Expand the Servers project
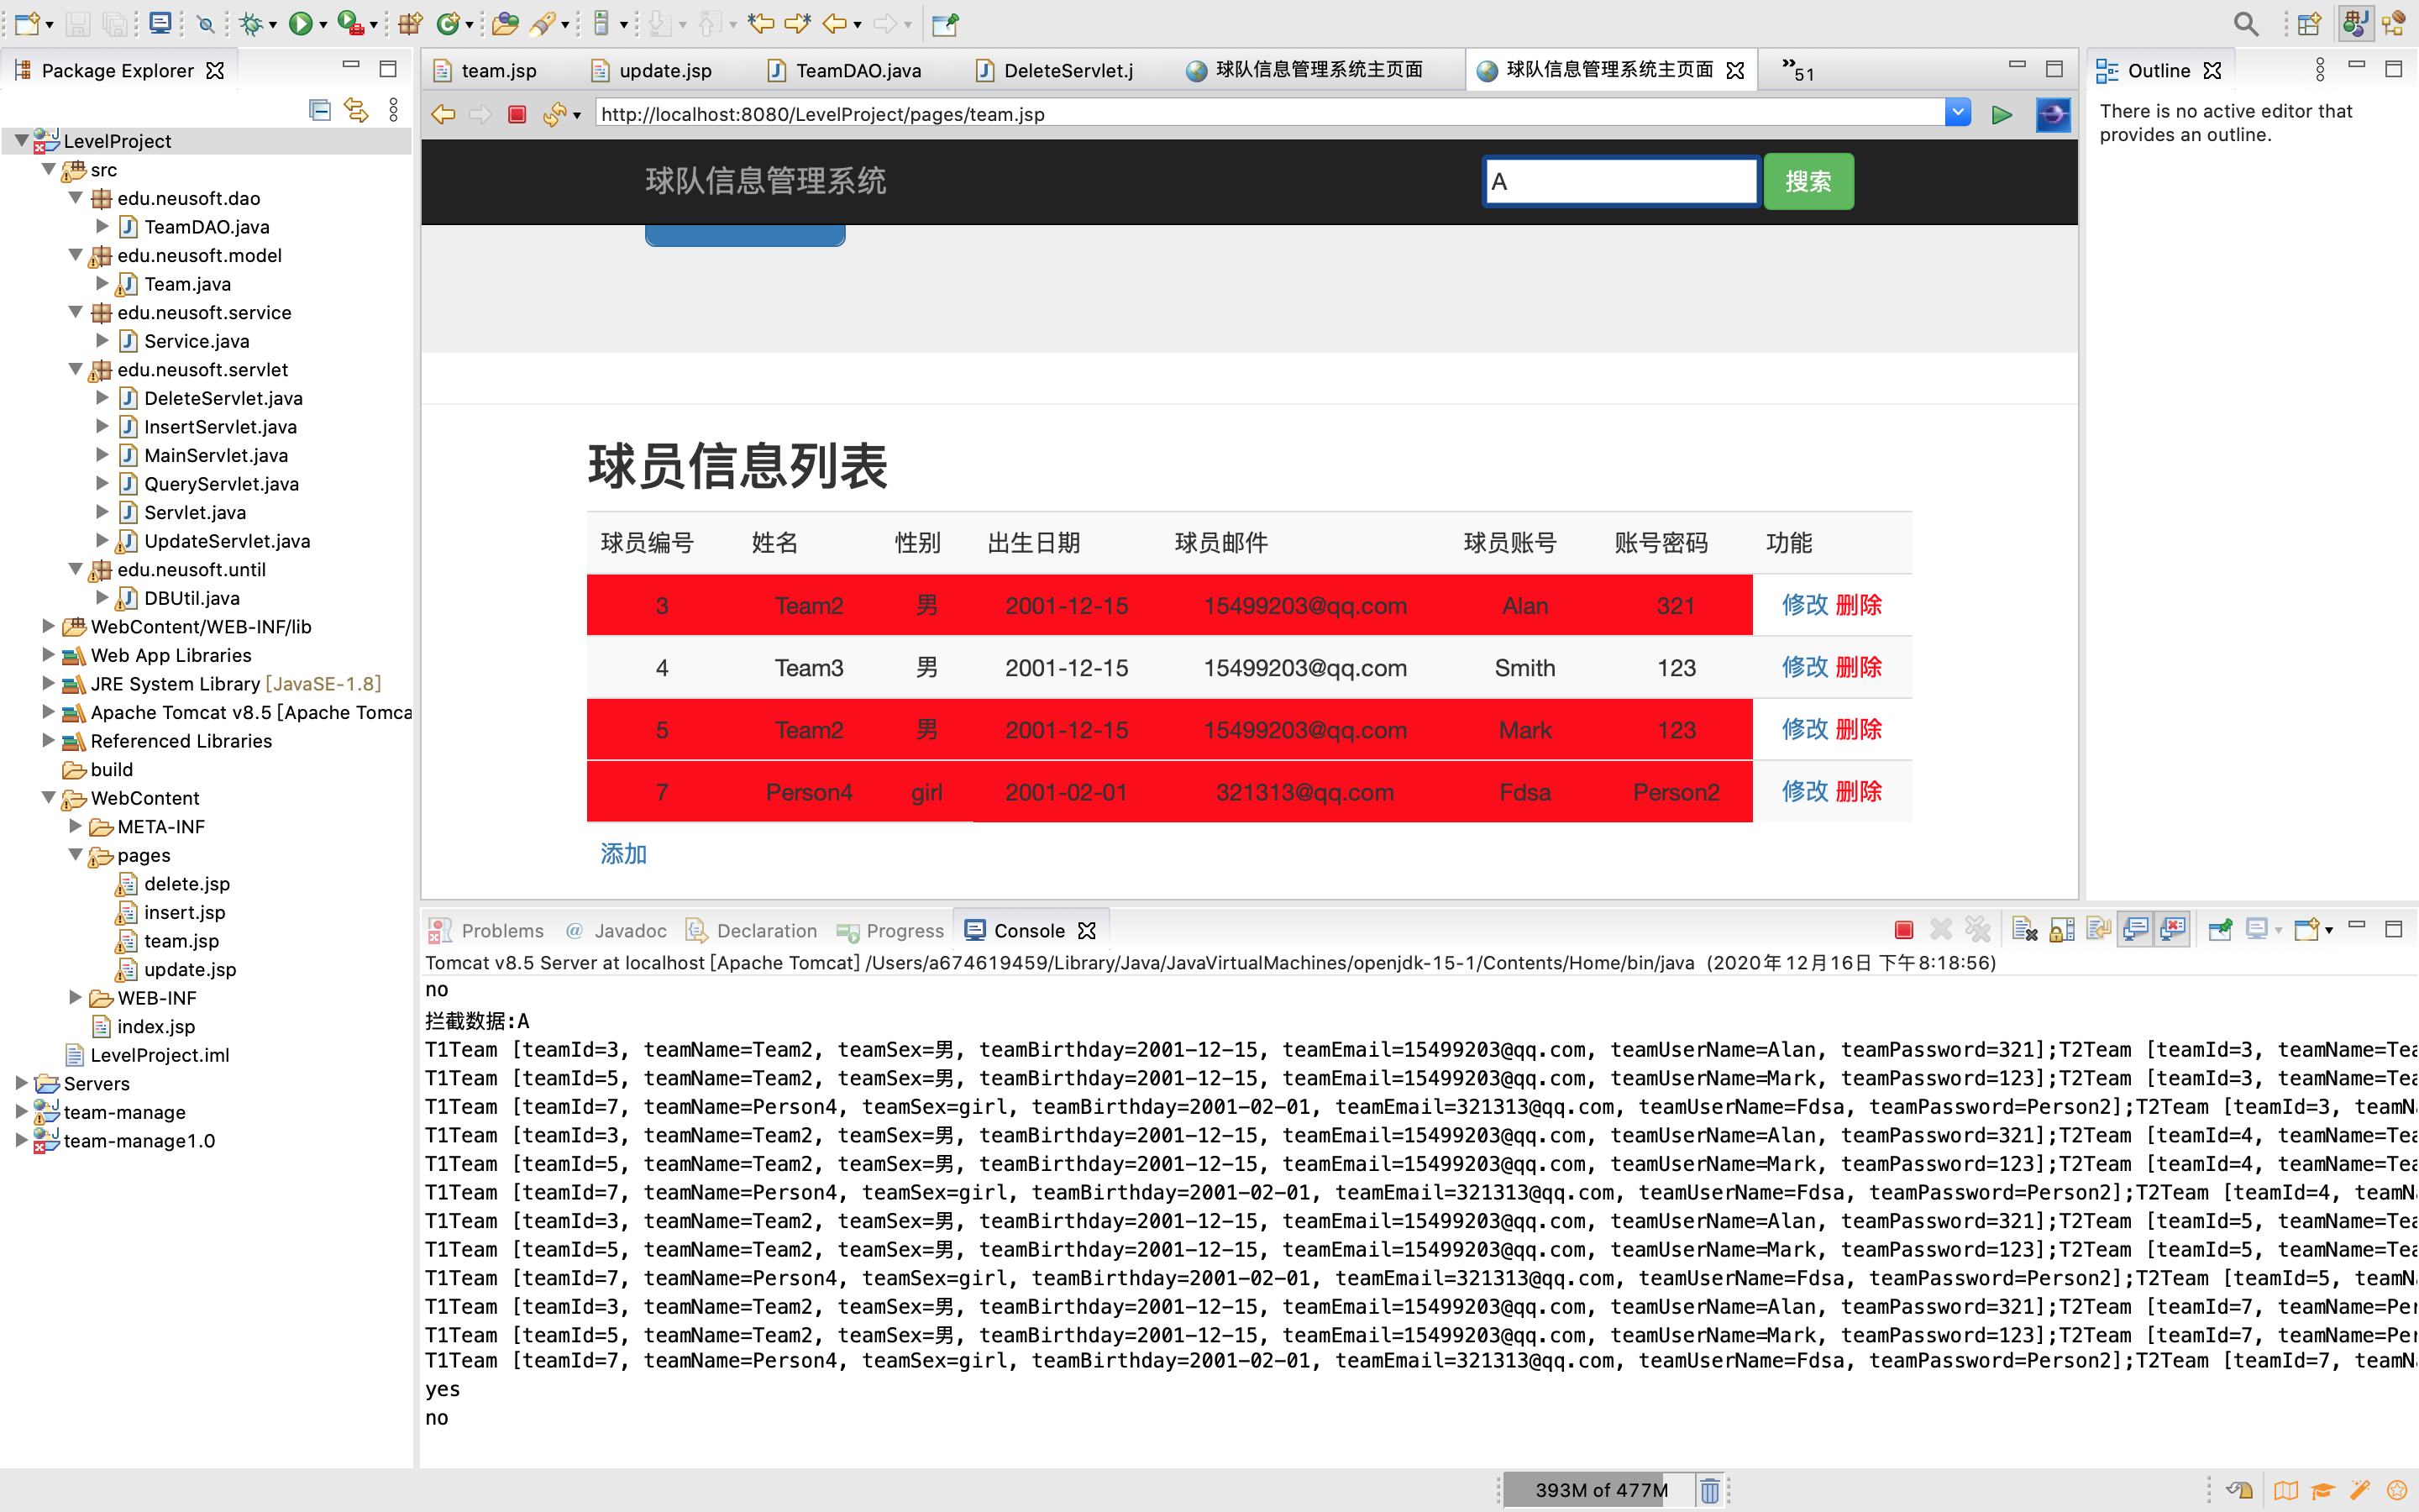The height and width of the screenshot is (1512, 2419). click(21, 1083)
